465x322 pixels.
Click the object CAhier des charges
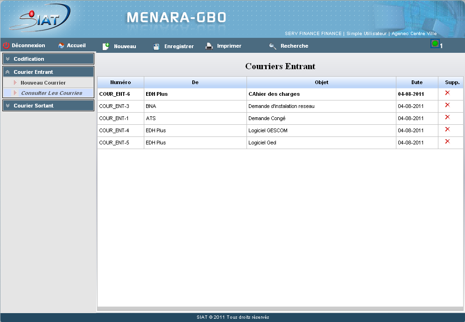coord(322,94)
